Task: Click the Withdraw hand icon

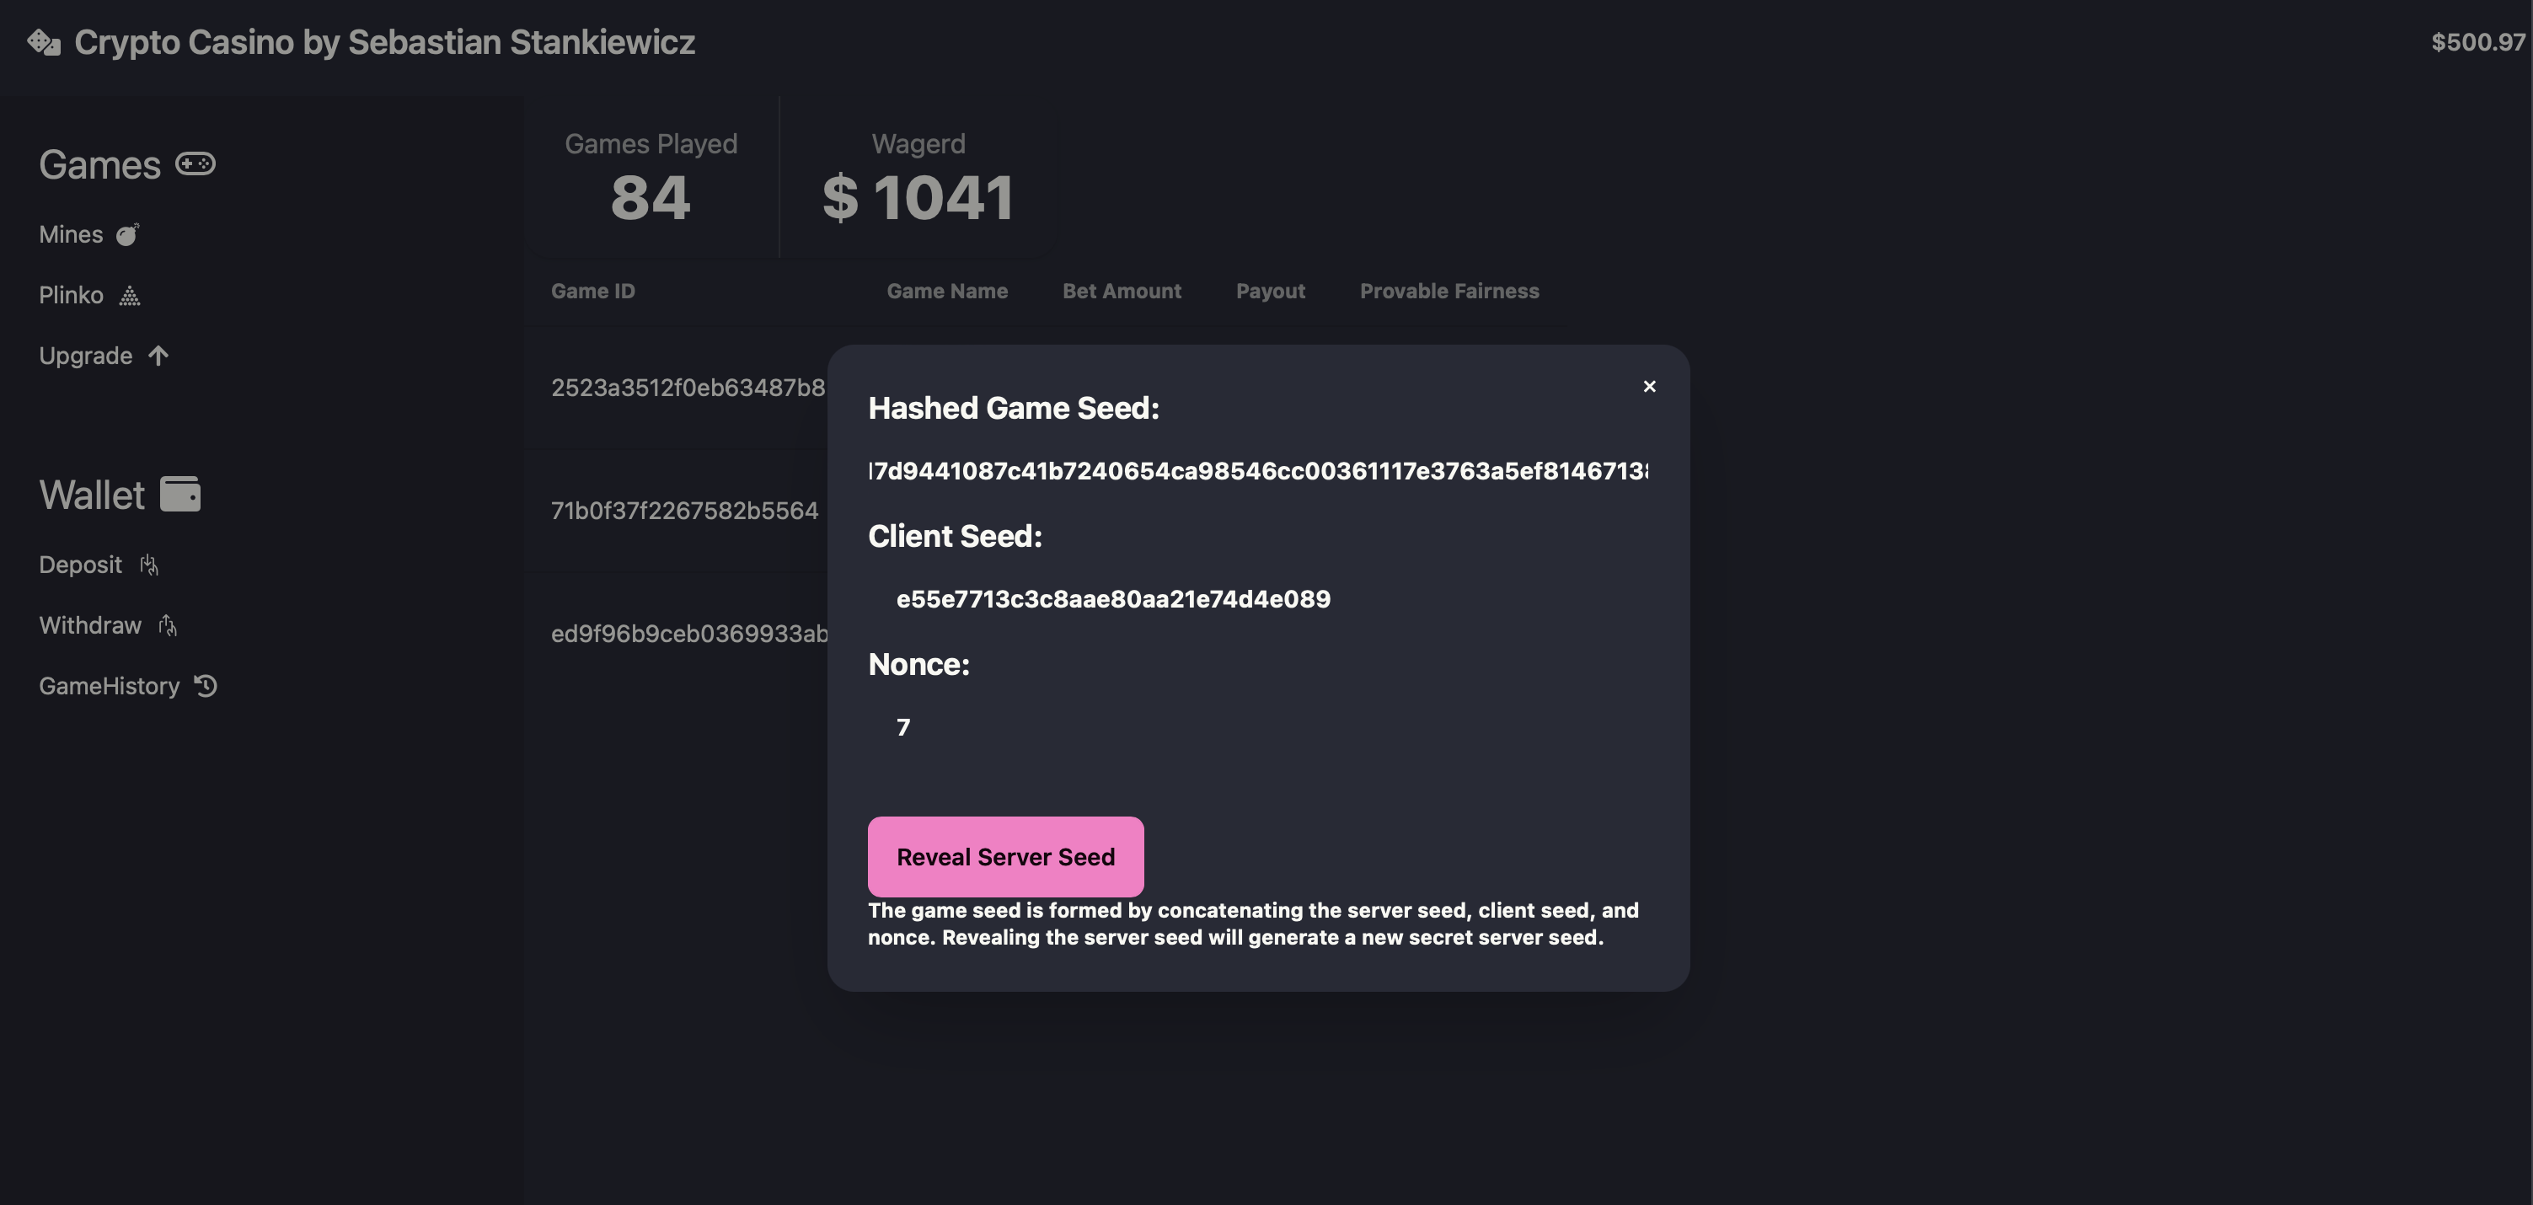Action: (169, 625)
